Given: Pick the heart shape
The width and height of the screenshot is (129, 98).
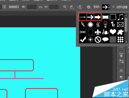Looking at the screenshot, I should [113, 32].
